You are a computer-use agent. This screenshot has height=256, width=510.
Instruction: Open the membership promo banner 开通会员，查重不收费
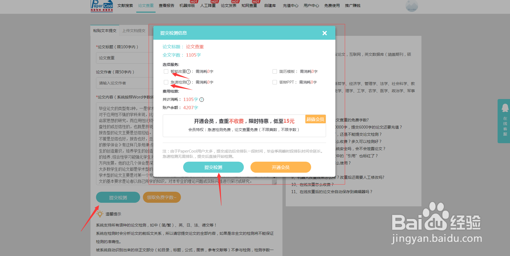[x=244, y=126]
